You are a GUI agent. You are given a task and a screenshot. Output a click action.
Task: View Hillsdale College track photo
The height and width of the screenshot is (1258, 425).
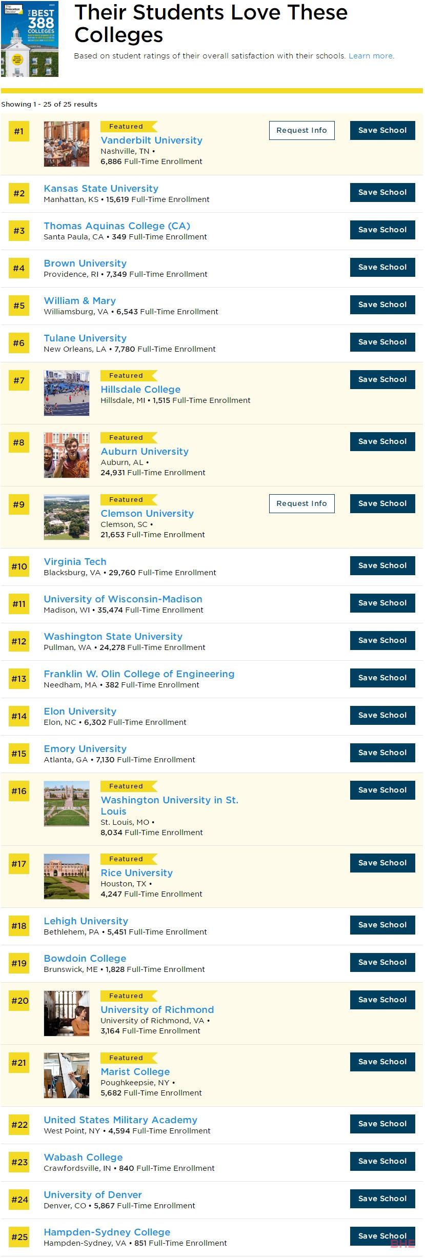[x=67, y=393]
